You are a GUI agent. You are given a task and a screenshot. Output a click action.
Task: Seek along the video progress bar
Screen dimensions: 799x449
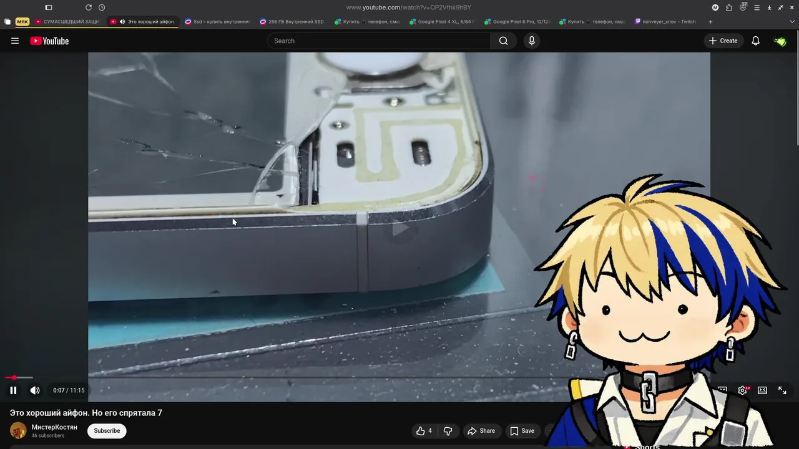[x=399, y=377]
